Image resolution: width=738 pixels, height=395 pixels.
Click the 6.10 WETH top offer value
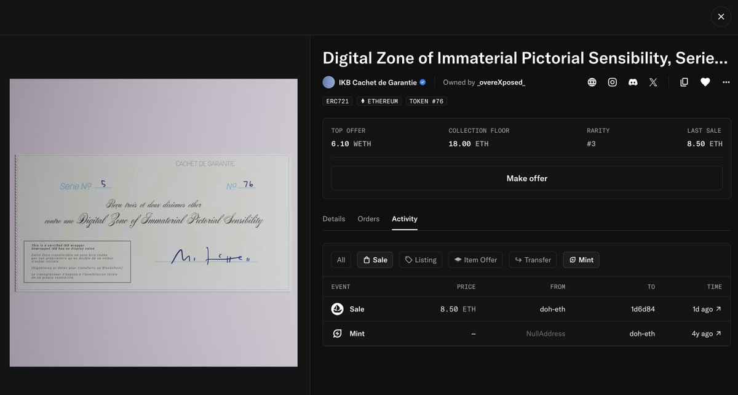351,144
